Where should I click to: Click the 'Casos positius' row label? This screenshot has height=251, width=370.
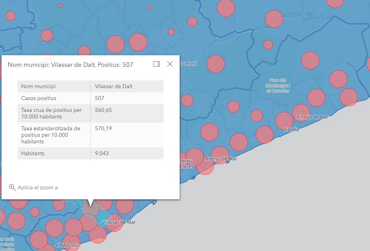tap(39, 98)
